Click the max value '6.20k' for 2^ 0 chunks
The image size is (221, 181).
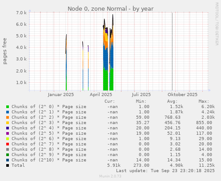[208, 107]
